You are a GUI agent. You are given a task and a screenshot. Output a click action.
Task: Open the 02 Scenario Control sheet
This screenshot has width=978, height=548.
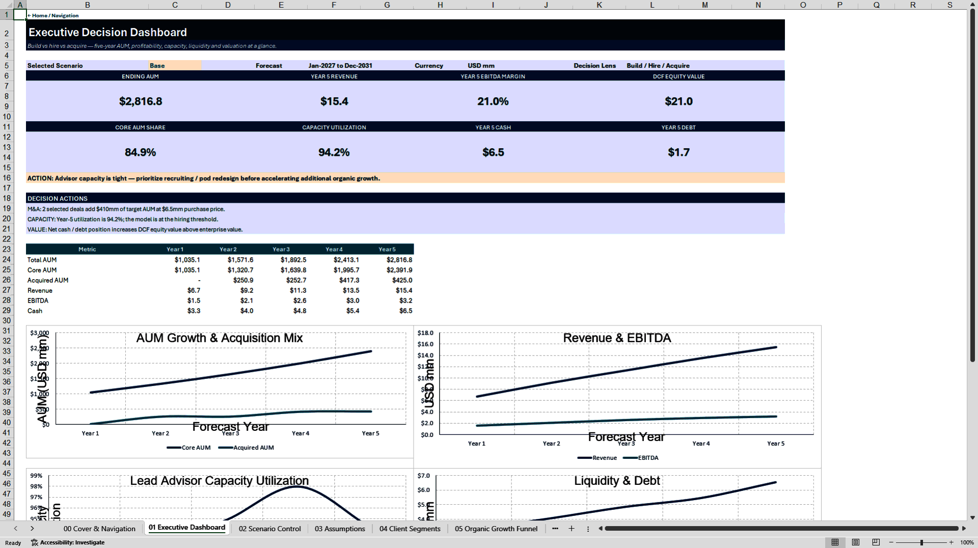270,529
